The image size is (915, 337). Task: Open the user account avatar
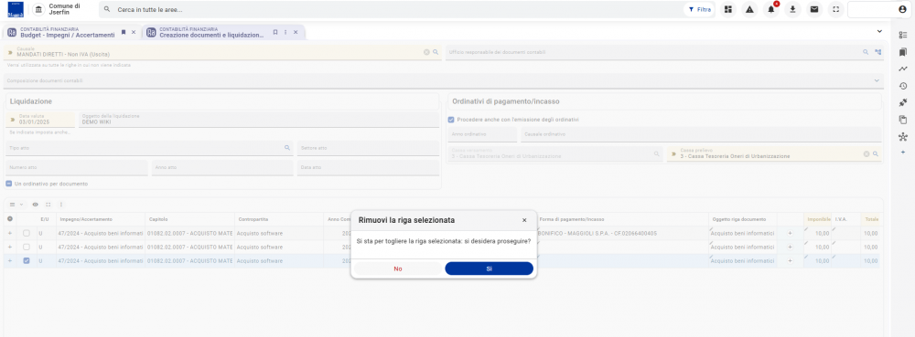click(902, 9)
